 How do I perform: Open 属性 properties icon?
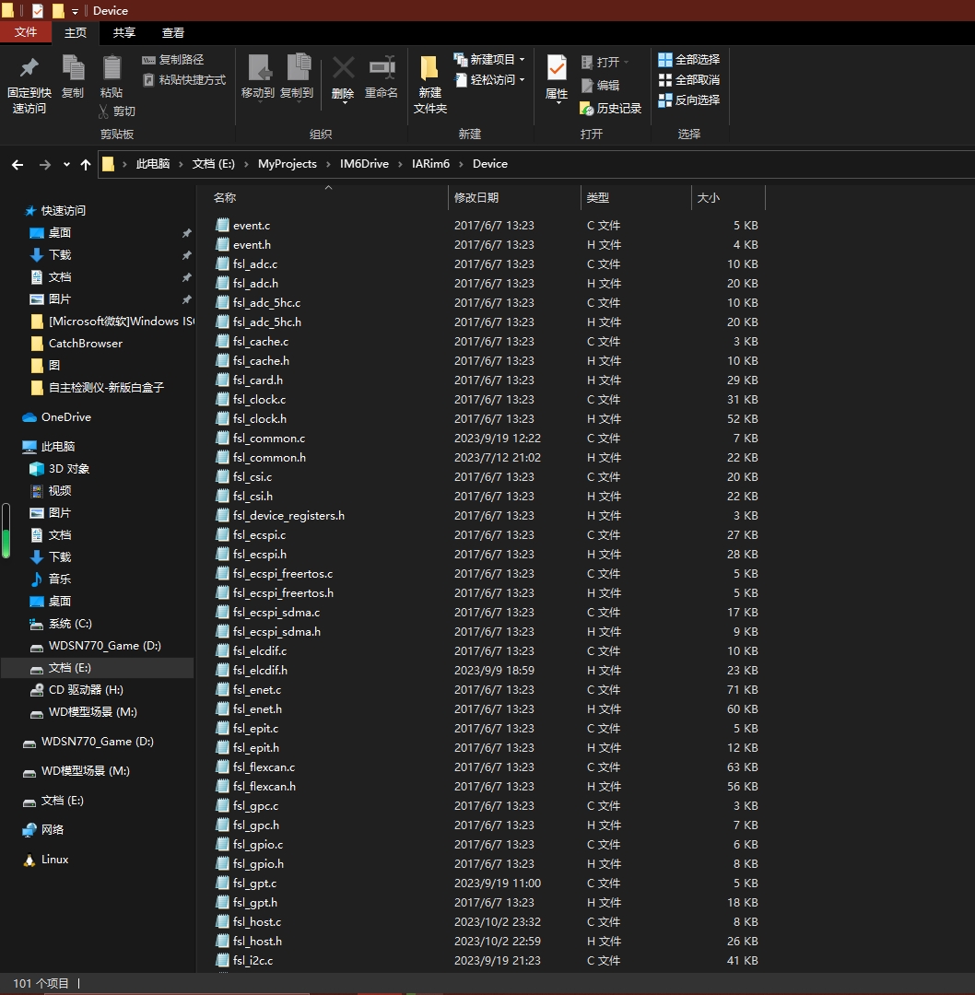(557, 67)
